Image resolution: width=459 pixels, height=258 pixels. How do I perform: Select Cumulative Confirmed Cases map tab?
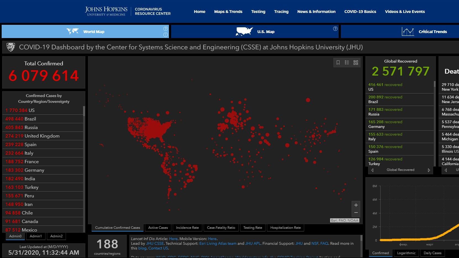(118, 228)
